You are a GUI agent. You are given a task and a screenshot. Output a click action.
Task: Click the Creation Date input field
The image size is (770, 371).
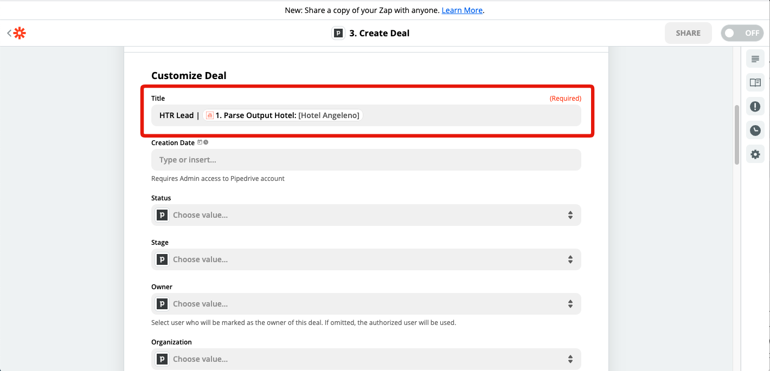[366, 160]
